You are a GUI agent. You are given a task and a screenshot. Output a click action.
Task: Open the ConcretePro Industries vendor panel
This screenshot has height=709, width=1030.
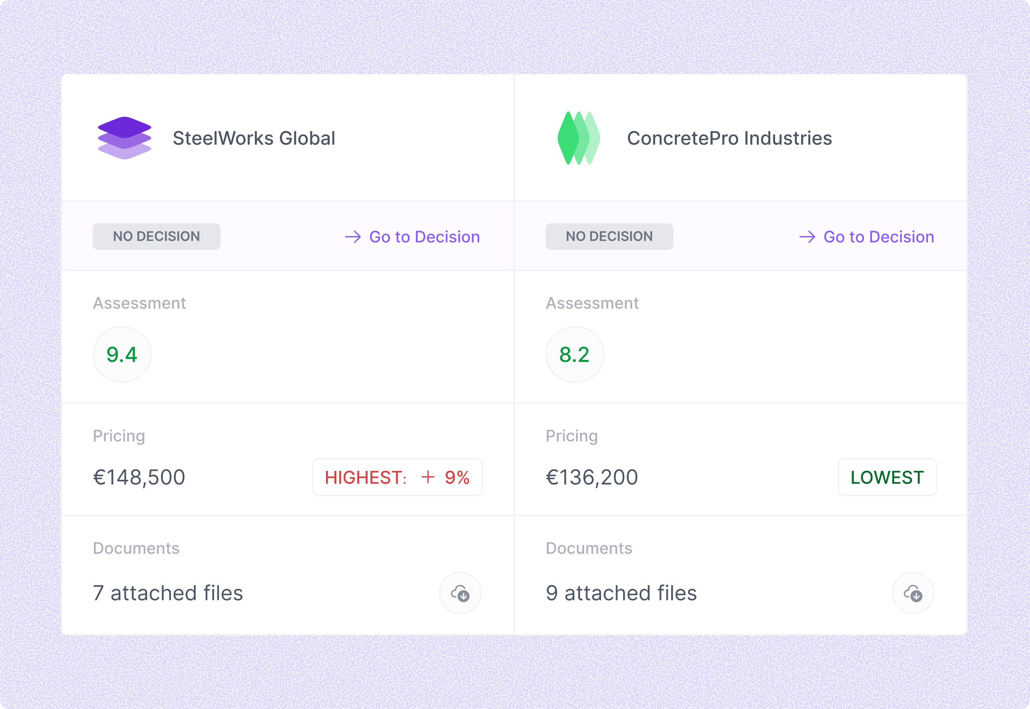tap(730, 138)
